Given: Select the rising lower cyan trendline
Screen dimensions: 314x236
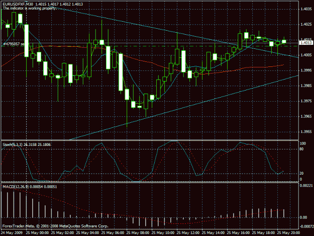Looking at the screenshot, I should (x=184, y=108).
